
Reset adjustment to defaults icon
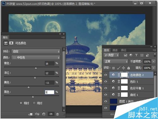coord(44,114)
